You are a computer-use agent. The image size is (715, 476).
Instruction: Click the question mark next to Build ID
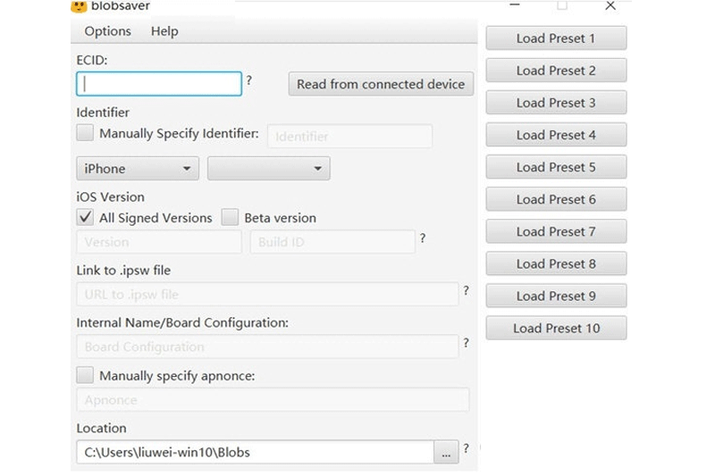423,238
